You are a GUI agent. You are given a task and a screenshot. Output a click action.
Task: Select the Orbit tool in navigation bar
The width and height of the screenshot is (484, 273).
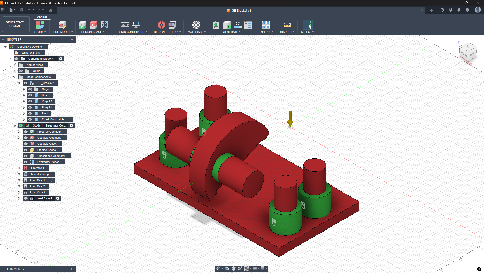(218, 268)
